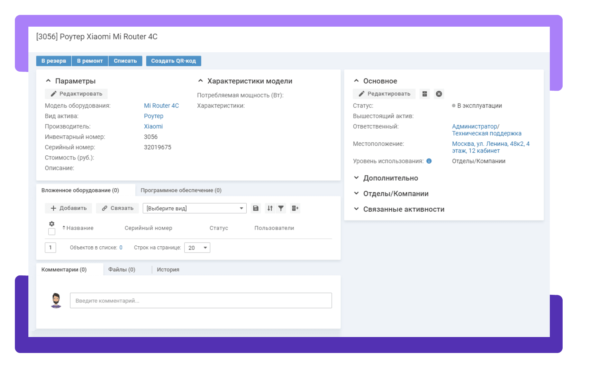Click the export icon in equipment toolbar
Image resolution: width=591 pixels, height=382 pixels.
295,208
